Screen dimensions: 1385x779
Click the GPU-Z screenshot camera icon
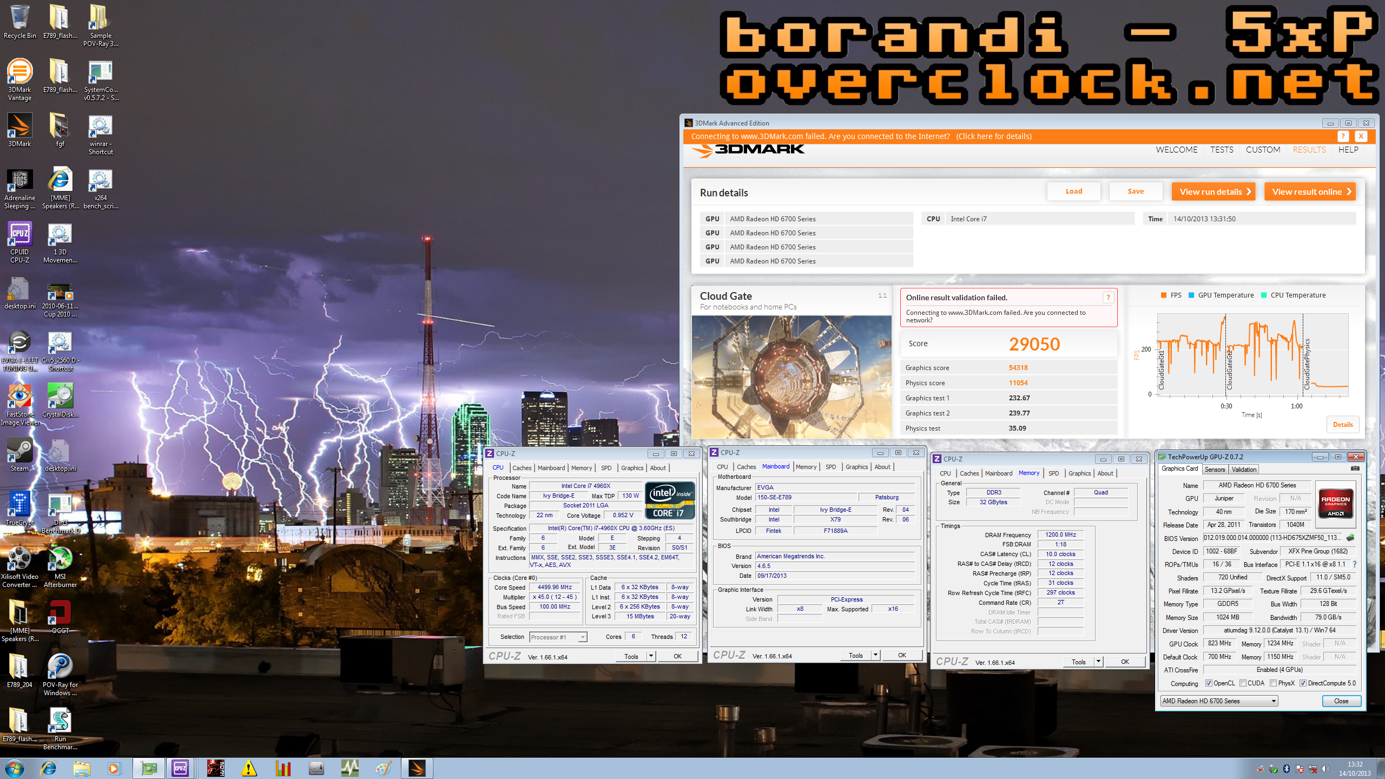(x=1355, y=468)
